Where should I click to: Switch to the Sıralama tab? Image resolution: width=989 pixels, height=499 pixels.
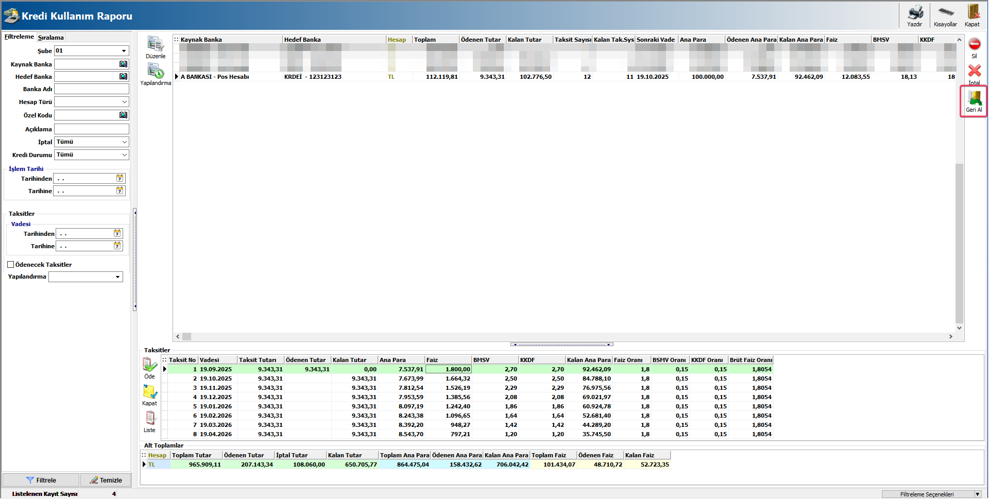click(x=51, y=38)
